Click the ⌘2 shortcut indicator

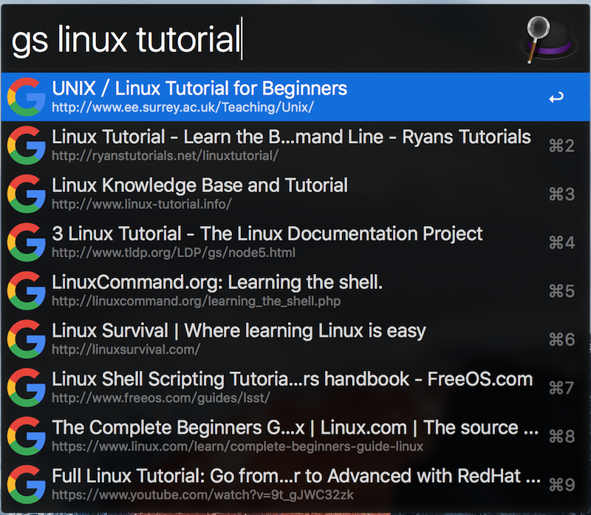point(561,146)
